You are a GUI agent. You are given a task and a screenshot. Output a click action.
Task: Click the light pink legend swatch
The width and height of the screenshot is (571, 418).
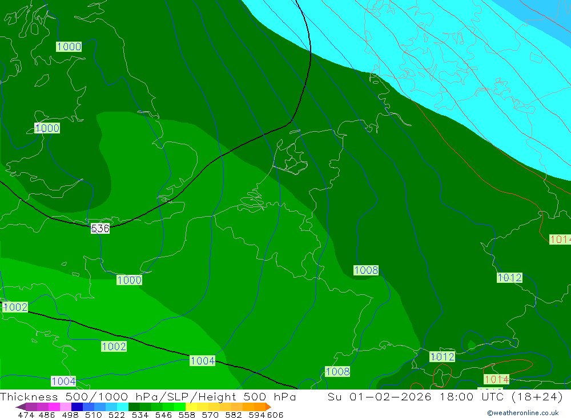coord(66,407)
